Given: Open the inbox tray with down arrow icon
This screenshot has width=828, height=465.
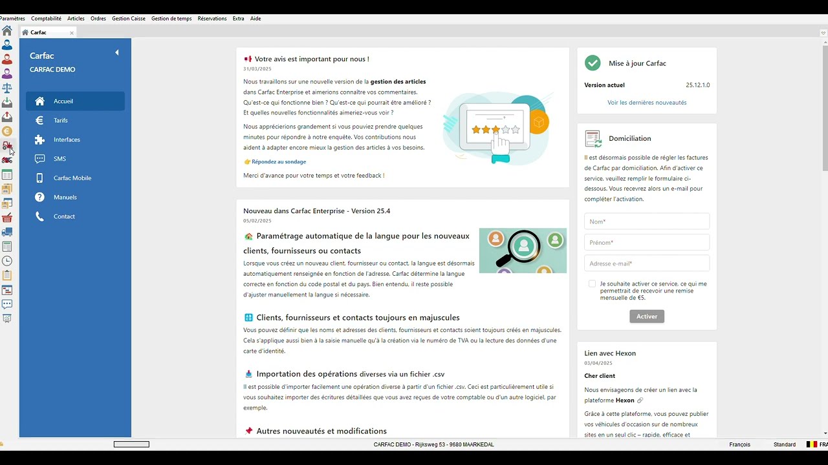Looking at the screenshot, I should tap(7, 103).
